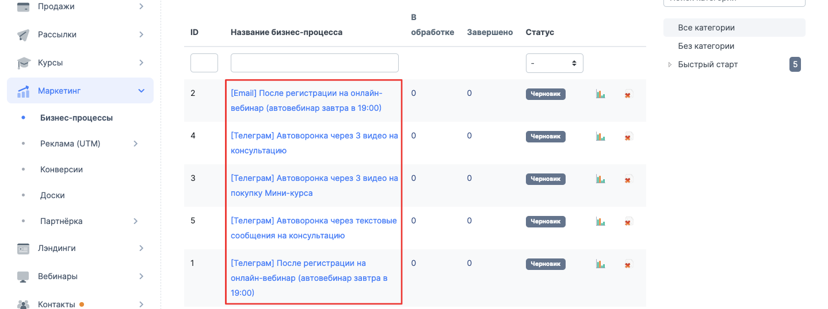Viewport: 828px width, 309px height.
Task: Open statistics chart icon for process ID 2
Action: (x=601, y=94)
